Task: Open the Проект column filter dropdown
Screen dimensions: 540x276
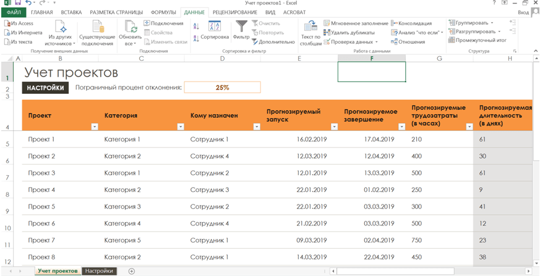Action: point(95,127)
